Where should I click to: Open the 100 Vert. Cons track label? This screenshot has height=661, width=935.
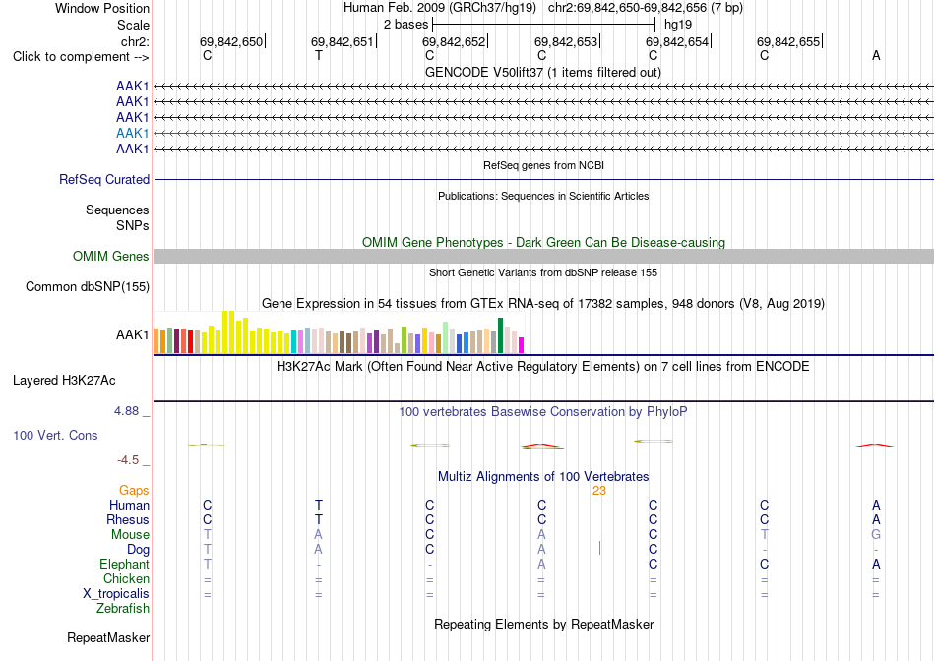tap(55, 435)
